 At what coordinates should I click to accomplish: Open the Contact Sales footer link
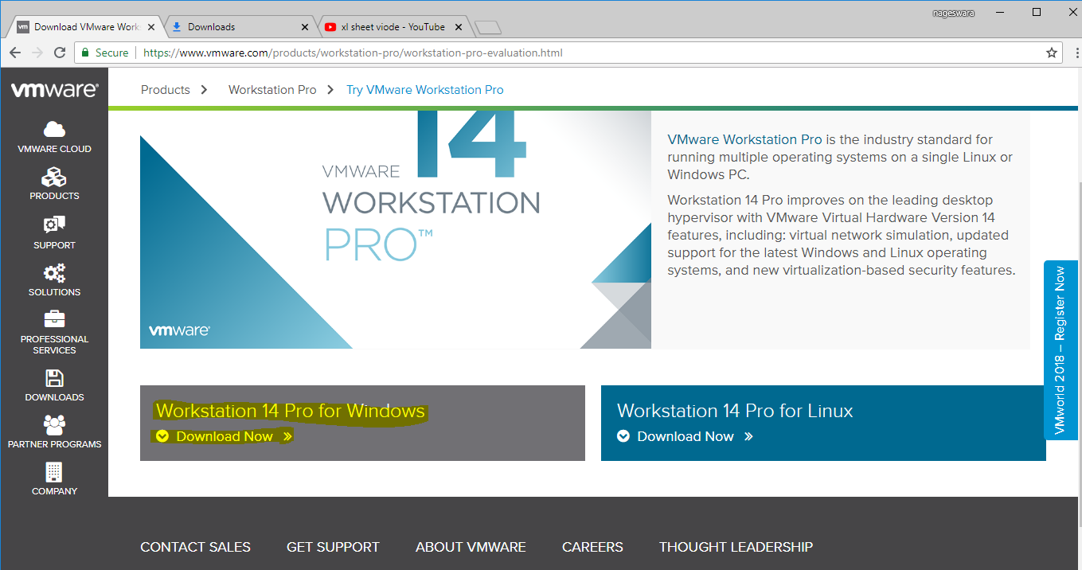(x=195, y=547)
